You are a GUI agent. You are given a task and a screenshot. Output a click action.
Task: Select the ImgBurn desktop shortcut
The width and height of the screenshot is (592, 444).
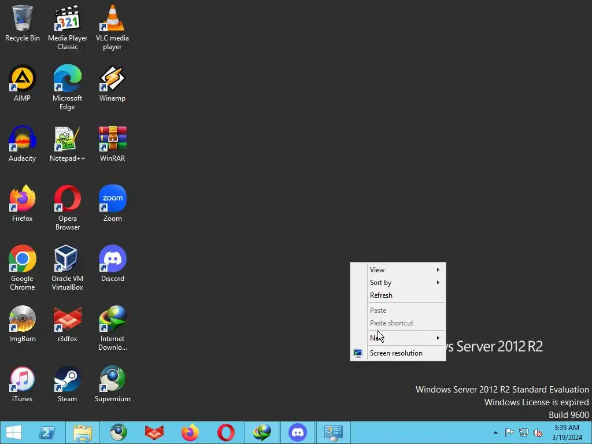23,324
